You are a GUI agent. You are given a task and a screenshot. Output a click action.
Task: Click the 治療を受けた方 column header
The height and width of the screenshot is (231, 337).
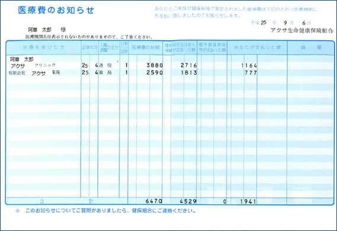tap(44, 47)
